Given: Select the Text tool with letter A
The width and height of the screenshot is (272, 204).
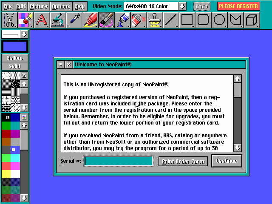Looking at the screenshot, I should pyautogui.click(x=42, y=20).
